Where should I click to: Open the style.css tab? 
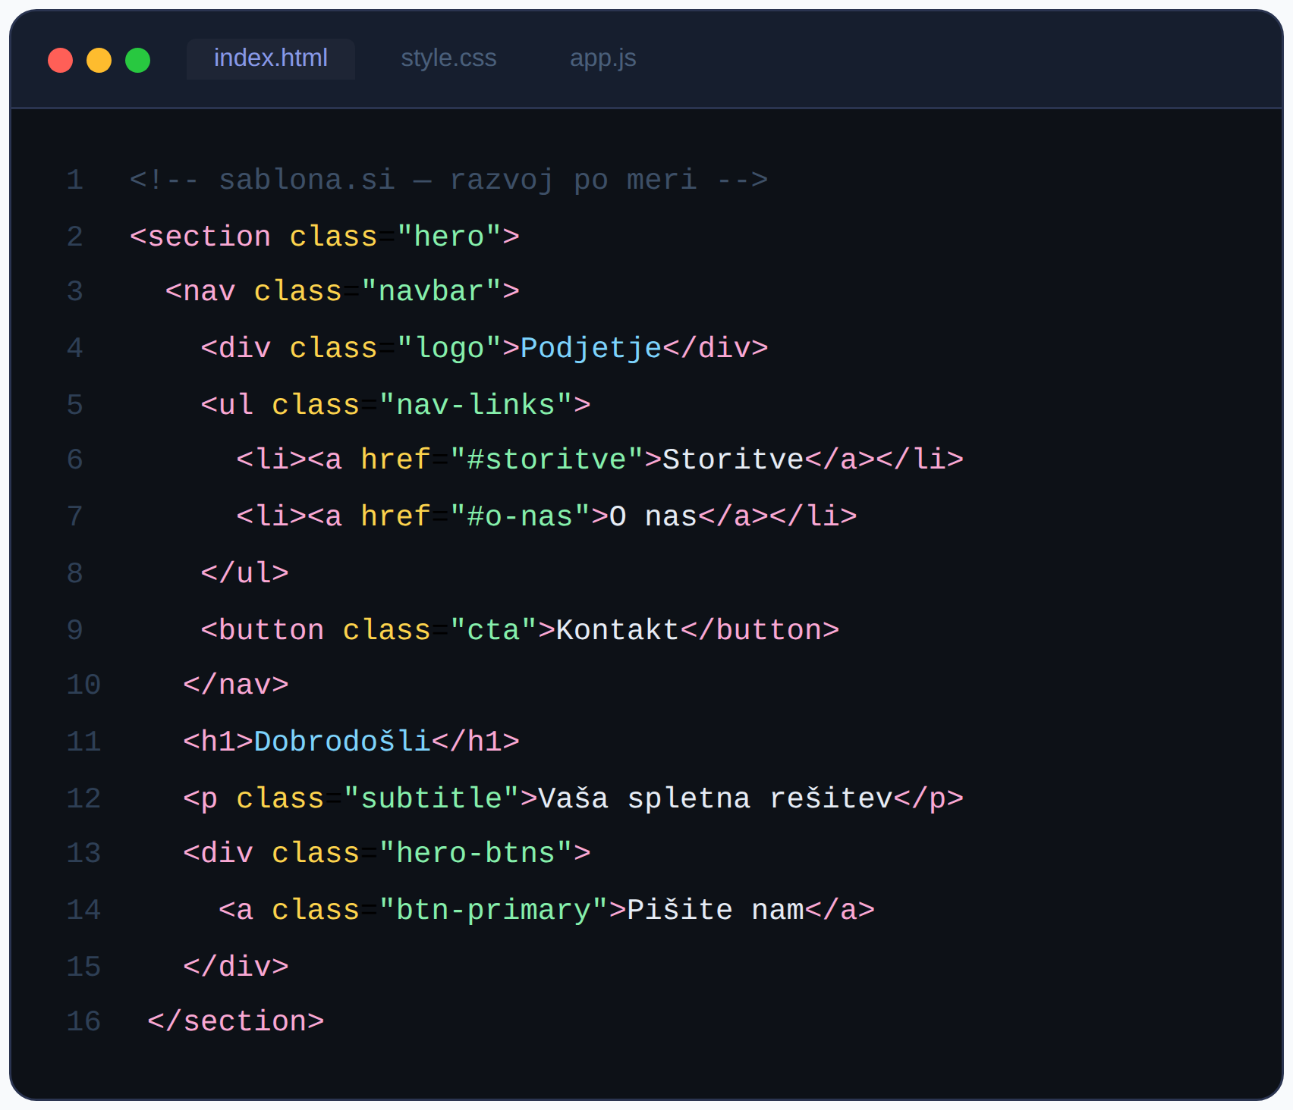click(448, 58)
